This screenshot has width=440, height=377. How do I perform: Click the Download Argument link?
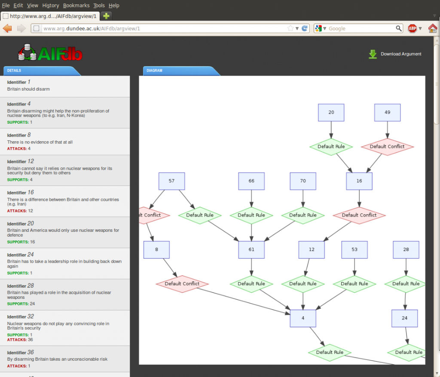400,54
